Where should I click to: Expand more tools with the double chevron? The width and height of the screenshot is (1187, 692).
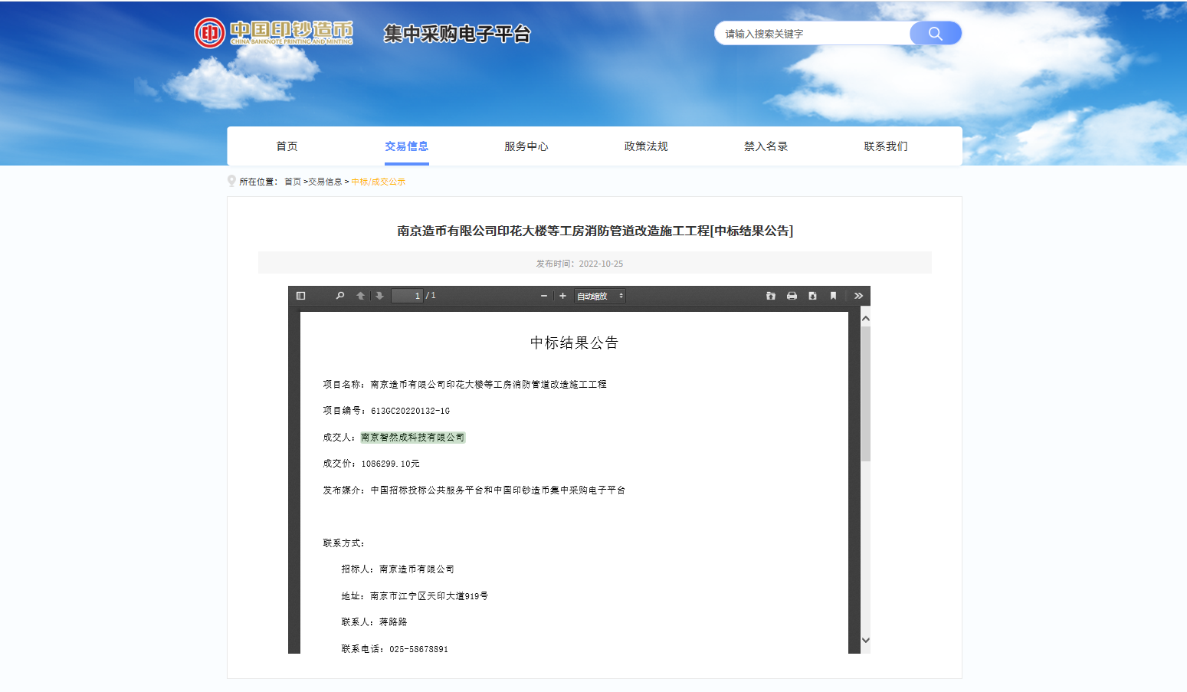click(858, 295)
